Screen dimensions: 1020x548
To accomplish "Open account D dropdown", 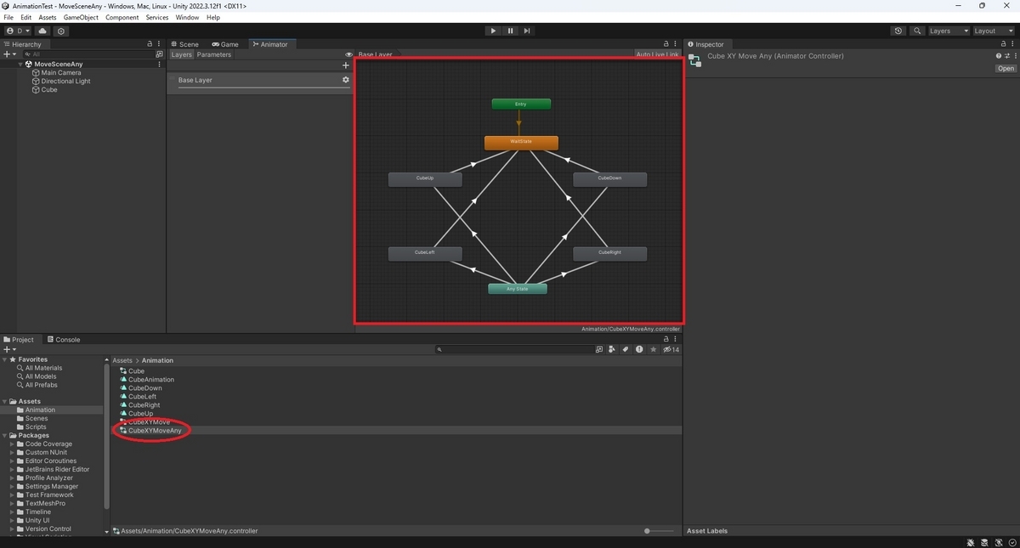I will click(17, 31).
